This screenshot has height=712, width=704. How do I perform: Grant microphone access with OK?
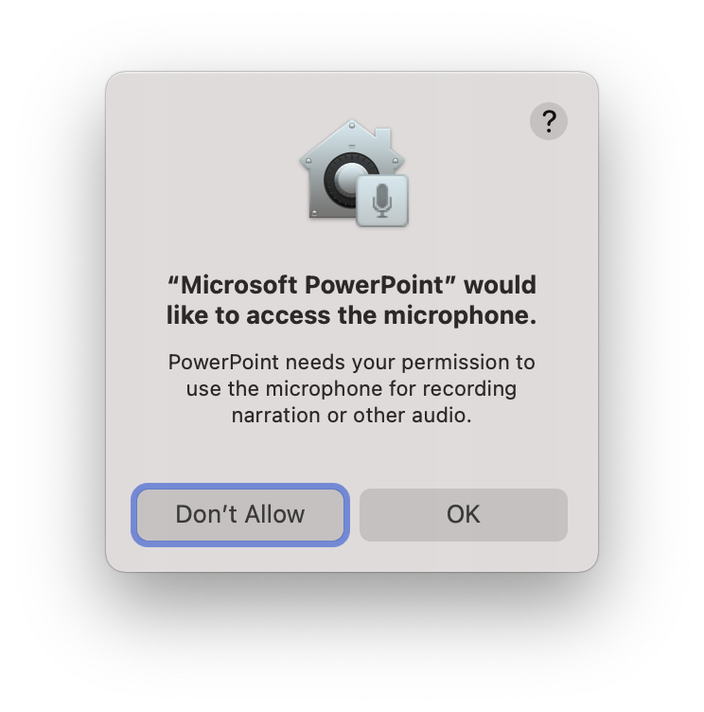tap(464, 514)
